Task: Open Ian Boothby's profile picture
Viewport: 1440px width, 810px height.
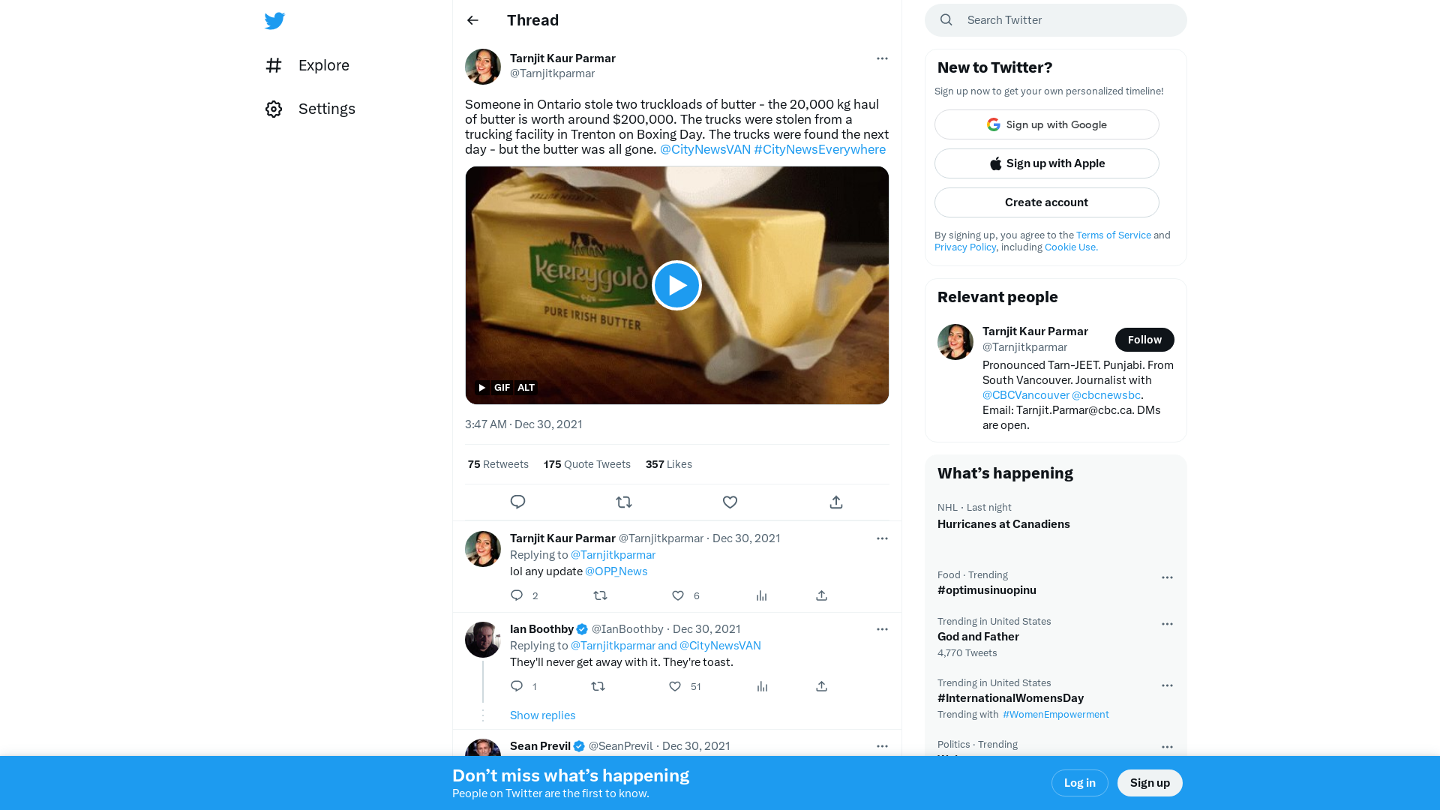Action: click(x=483, y=640)
